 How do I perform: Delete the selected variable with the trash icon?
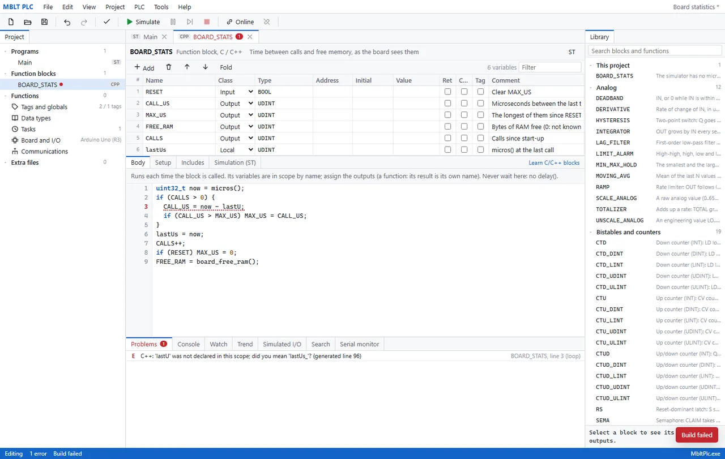tap(169, 67)
